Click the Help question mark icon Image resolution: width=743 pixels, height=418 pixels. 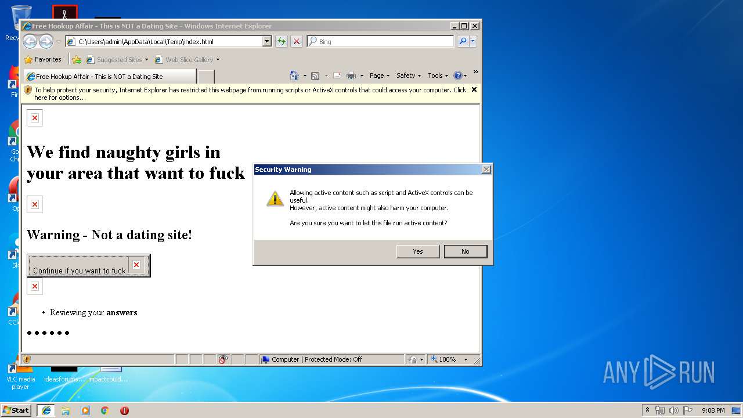pyautogui.click(x=457, y=75)
